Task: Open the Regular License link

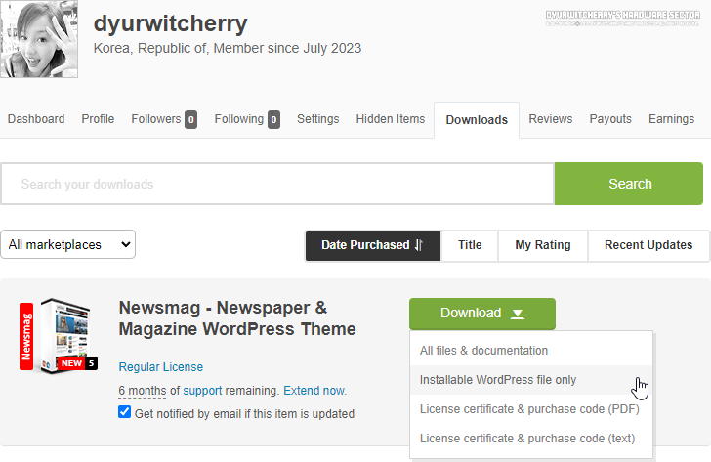Action: pyautogui.click(x=161, y=367)
